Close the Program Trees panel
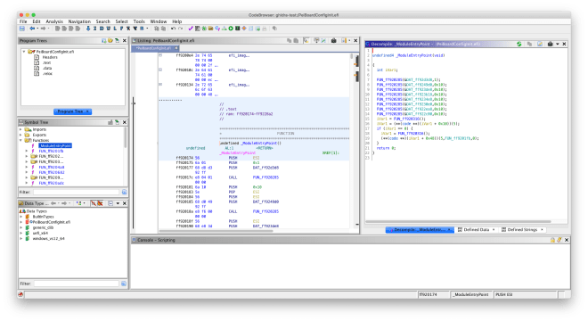This screenshot has width=588, height=321. coord(125,40)
